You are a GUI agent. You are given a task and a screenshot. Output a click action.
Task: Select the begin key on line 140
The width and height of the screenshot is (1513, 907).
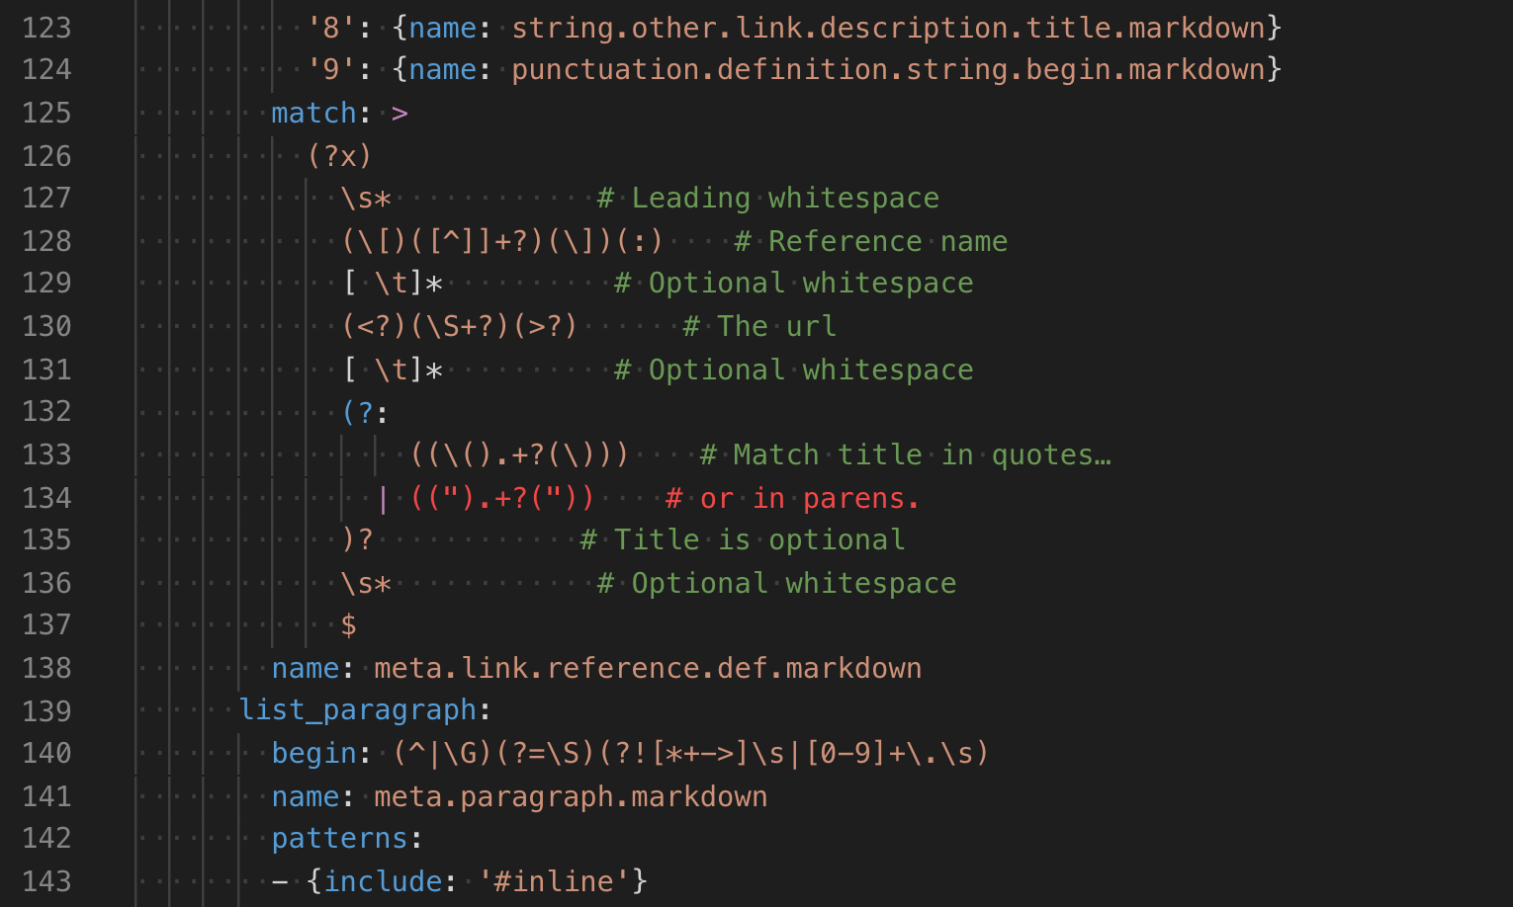click(x=313, y=753)
